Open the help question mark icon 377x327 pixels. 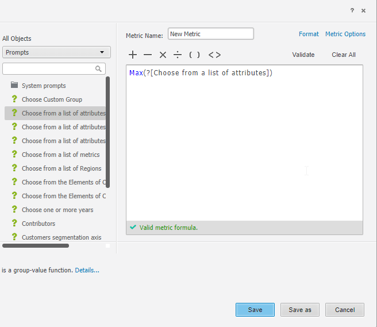352,10
